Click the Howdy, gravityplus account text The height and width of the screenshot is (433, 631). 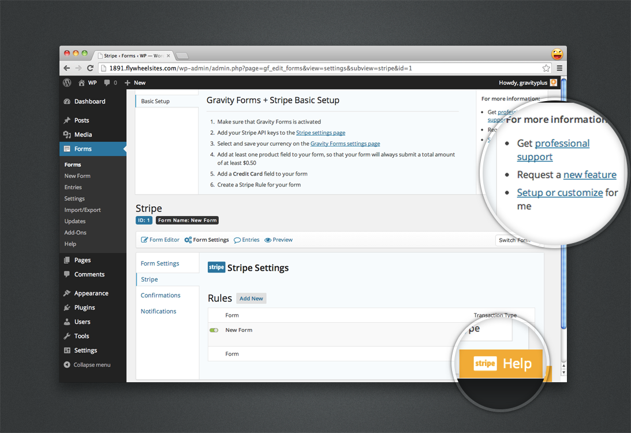(522, 83)
